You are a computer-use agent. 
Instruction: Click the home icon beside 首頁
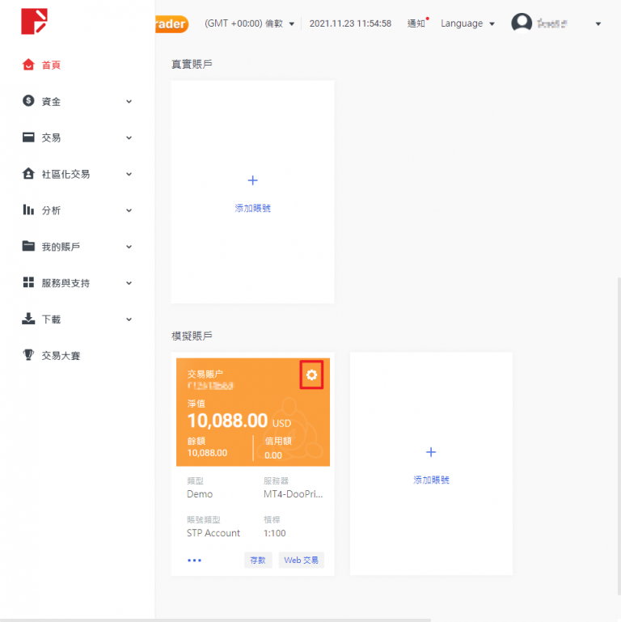click(x=28, y=65)
